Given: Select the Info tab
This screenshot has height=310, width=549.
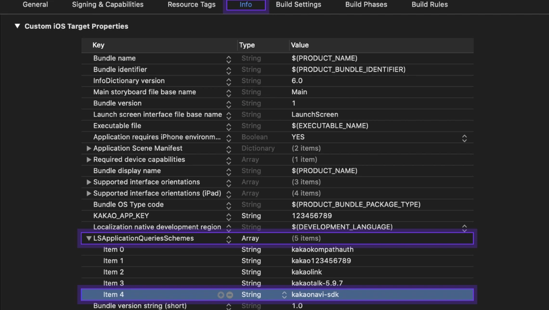Looking at the screenshot, I should pos(246,5).
